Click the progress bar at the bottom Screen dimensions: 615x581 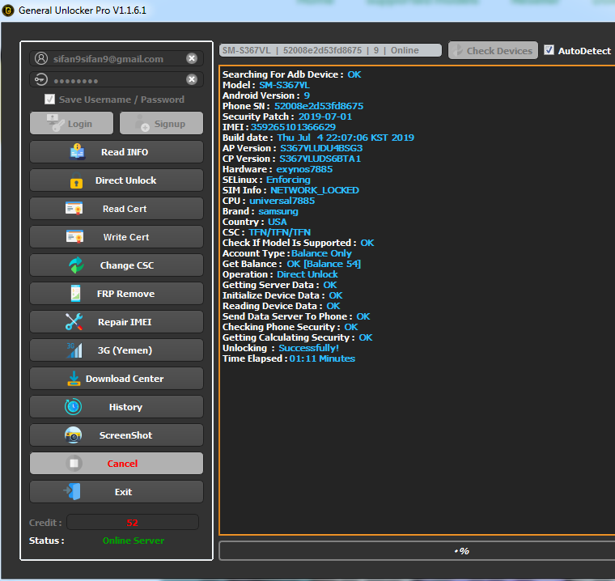[417, 550]
